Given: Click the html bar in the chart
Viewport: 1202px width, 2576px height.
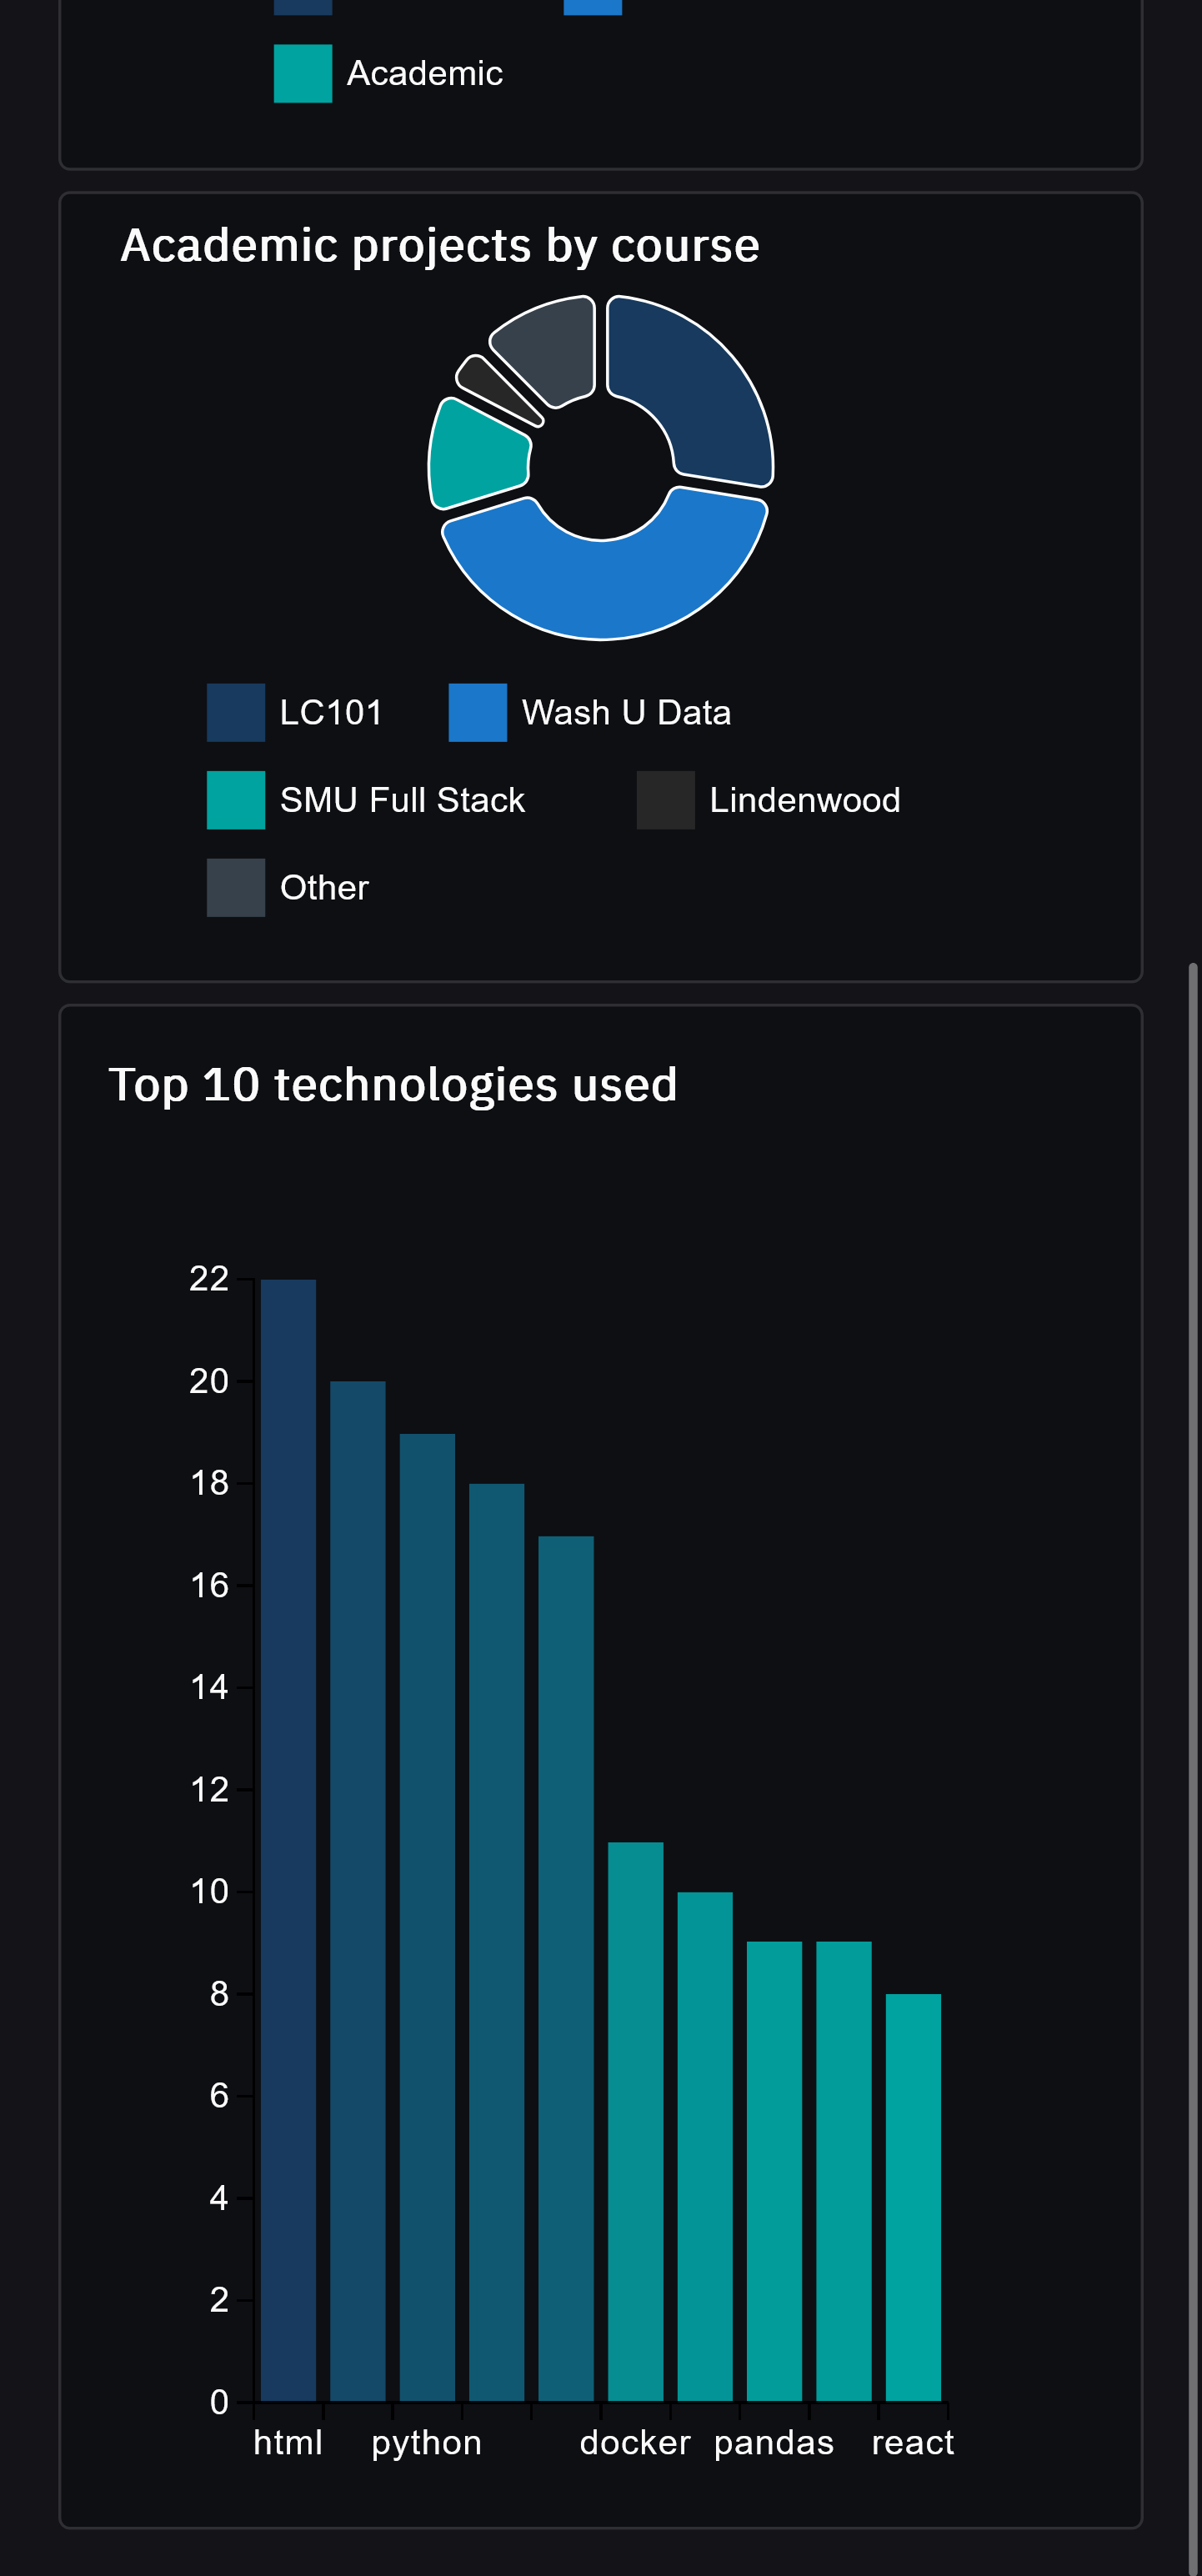Looking at the screenshot, I should pos(288,1840).
